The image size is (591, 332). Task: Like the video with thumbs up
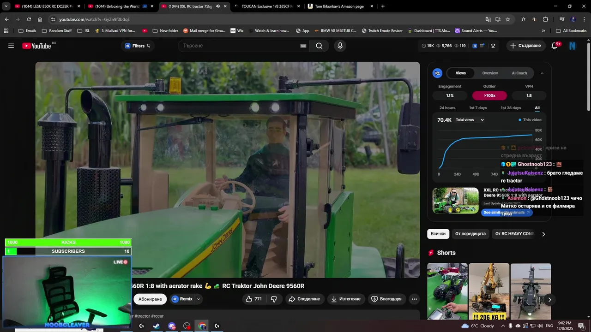(254, 299)
